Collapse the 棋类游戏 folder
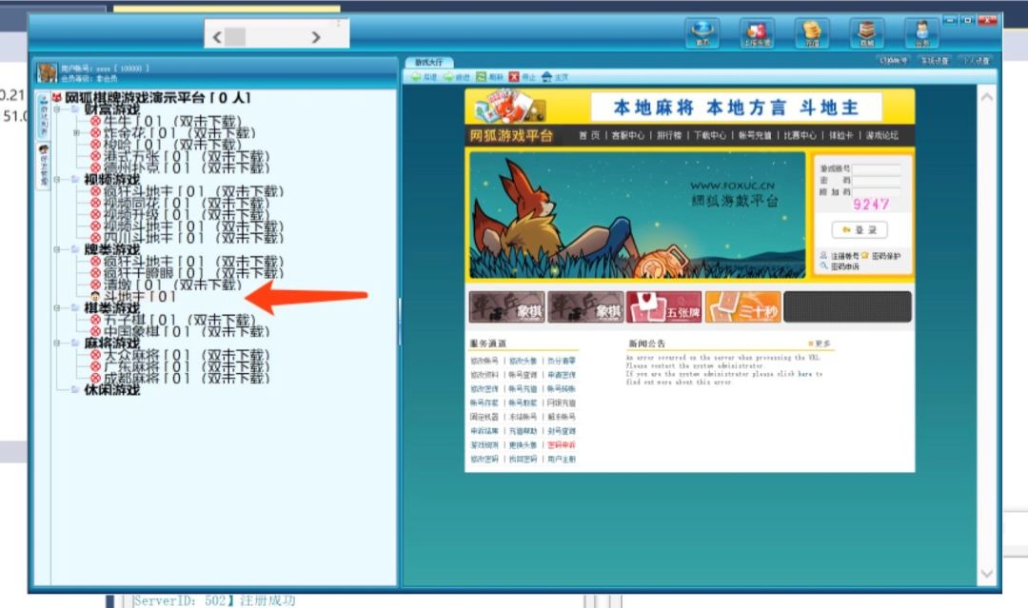1028x608 pixels. click(x=57, y=308)
